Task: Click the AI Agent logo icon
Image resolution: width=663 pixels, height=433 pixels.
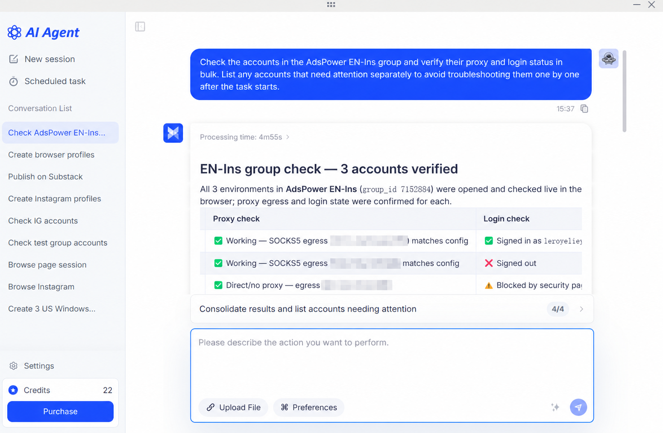Action: [15, 32]
